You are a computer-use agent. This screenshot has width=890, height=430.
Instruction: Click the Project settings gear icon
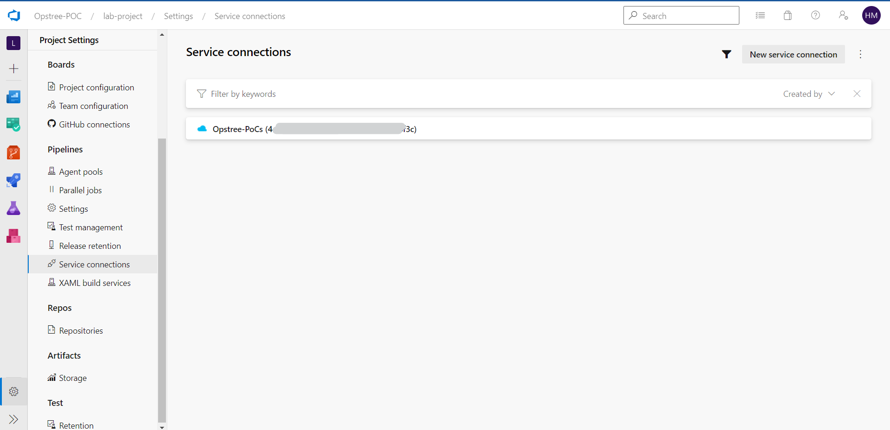tap(14, 392)
